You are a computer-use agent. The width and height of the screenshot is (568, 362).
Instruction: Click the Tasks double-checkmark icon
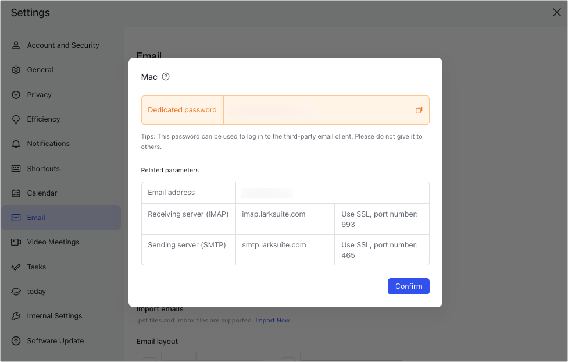pyautogui.click(x=17, y=267)
